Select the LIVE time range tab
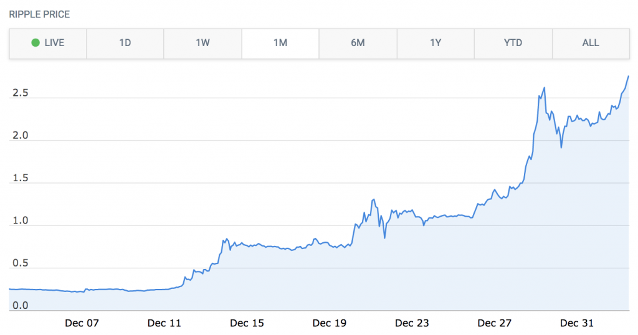The height and width of the screenshot is (335, 638). tap(48, 44)
